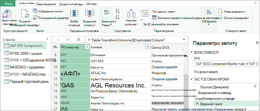
Task: Click the Зменшити рядки icon
Action: pos(106,13)
